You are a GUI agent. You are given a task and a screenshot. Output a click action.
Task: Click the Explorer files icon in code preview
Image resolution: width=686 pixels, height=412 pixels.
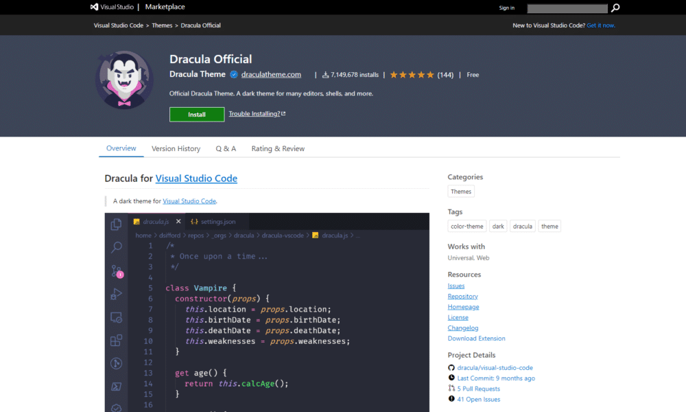pos(116,224)
